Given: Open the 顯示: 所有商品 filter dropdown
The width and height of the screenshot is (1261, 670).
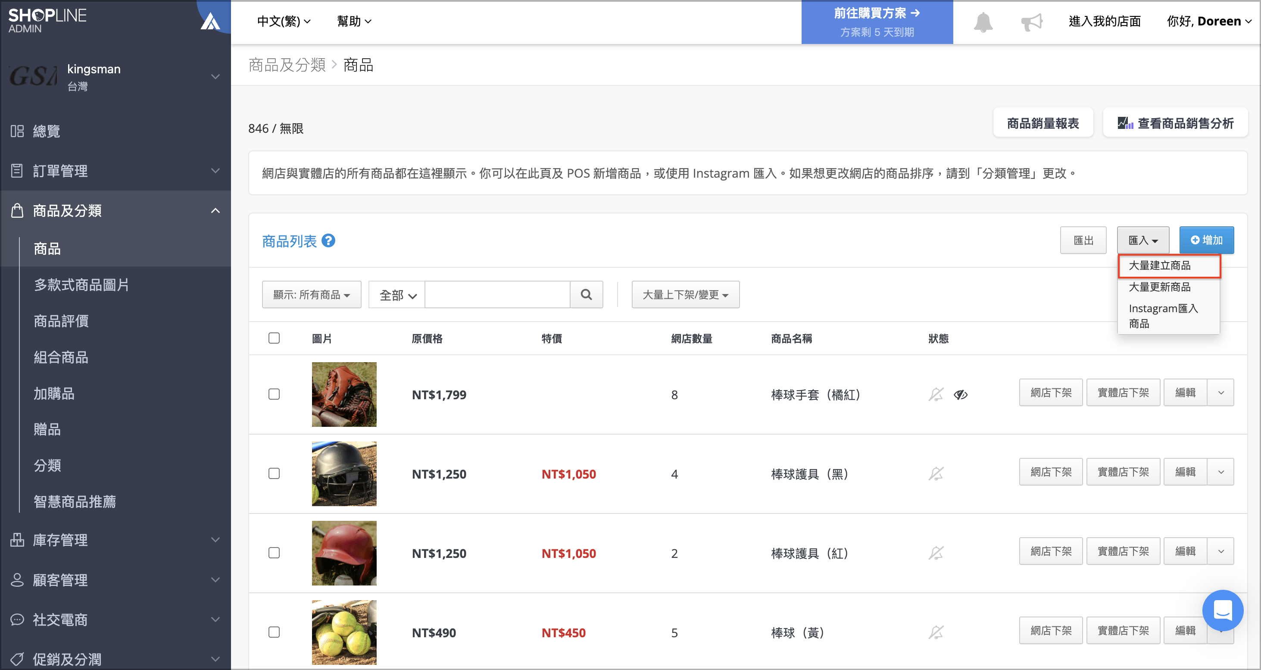Looking at the screenshot, I should point(312,294).
